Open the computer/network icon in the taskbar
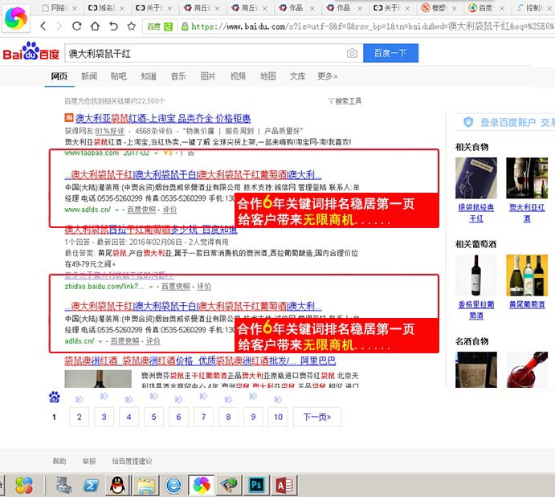 63,485
